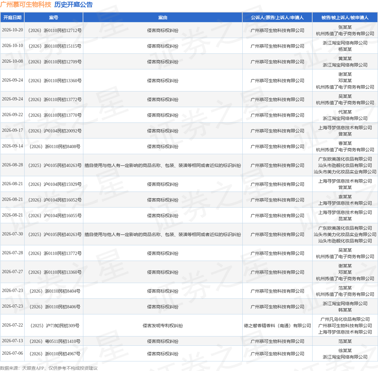Open case 浙0110民初4967号
The width and height of the screenshot is (378, 371).
click(55, 354)
